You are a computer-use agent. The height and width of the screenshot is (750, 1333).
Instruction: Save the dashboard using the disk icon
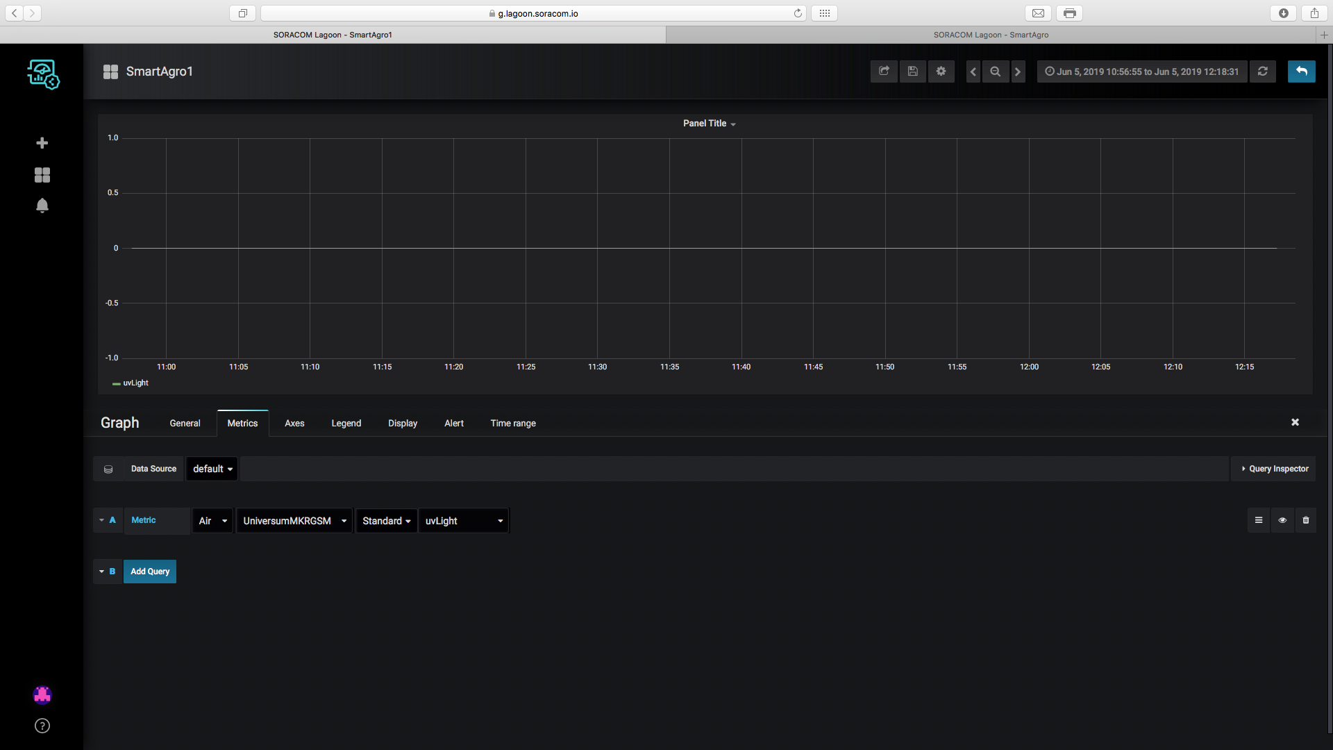913,72
